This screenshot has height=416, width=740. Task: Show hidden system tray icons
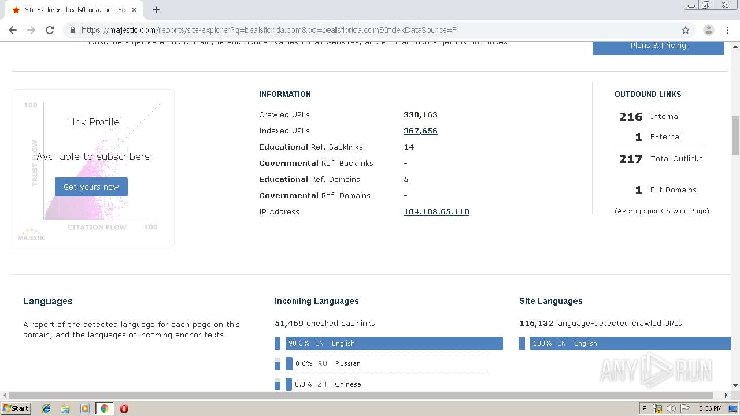coord(645,408)
